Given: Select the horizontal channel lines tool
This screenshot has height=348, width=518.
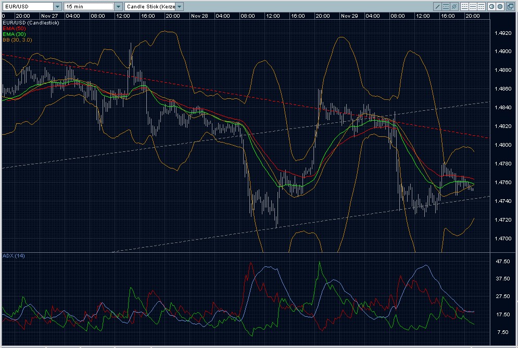Looking at the screenshot, I should pyautogui.click(x=446, y=7).
